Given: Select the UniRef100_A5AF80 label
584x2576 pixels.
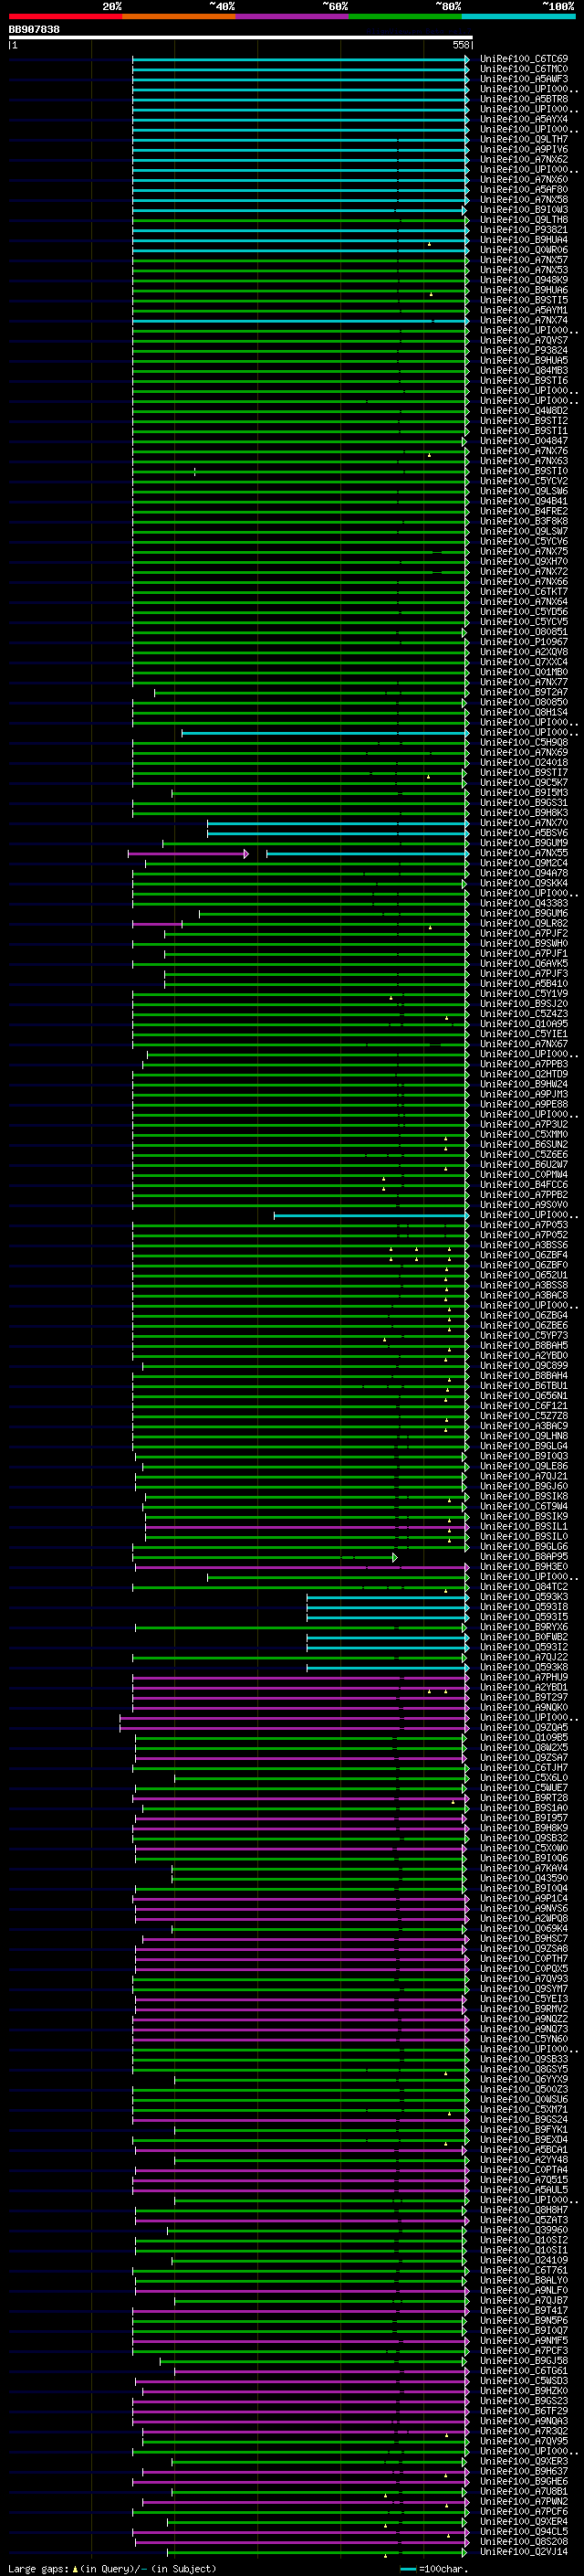Looking at the screenshot, I should pos(524,190).
